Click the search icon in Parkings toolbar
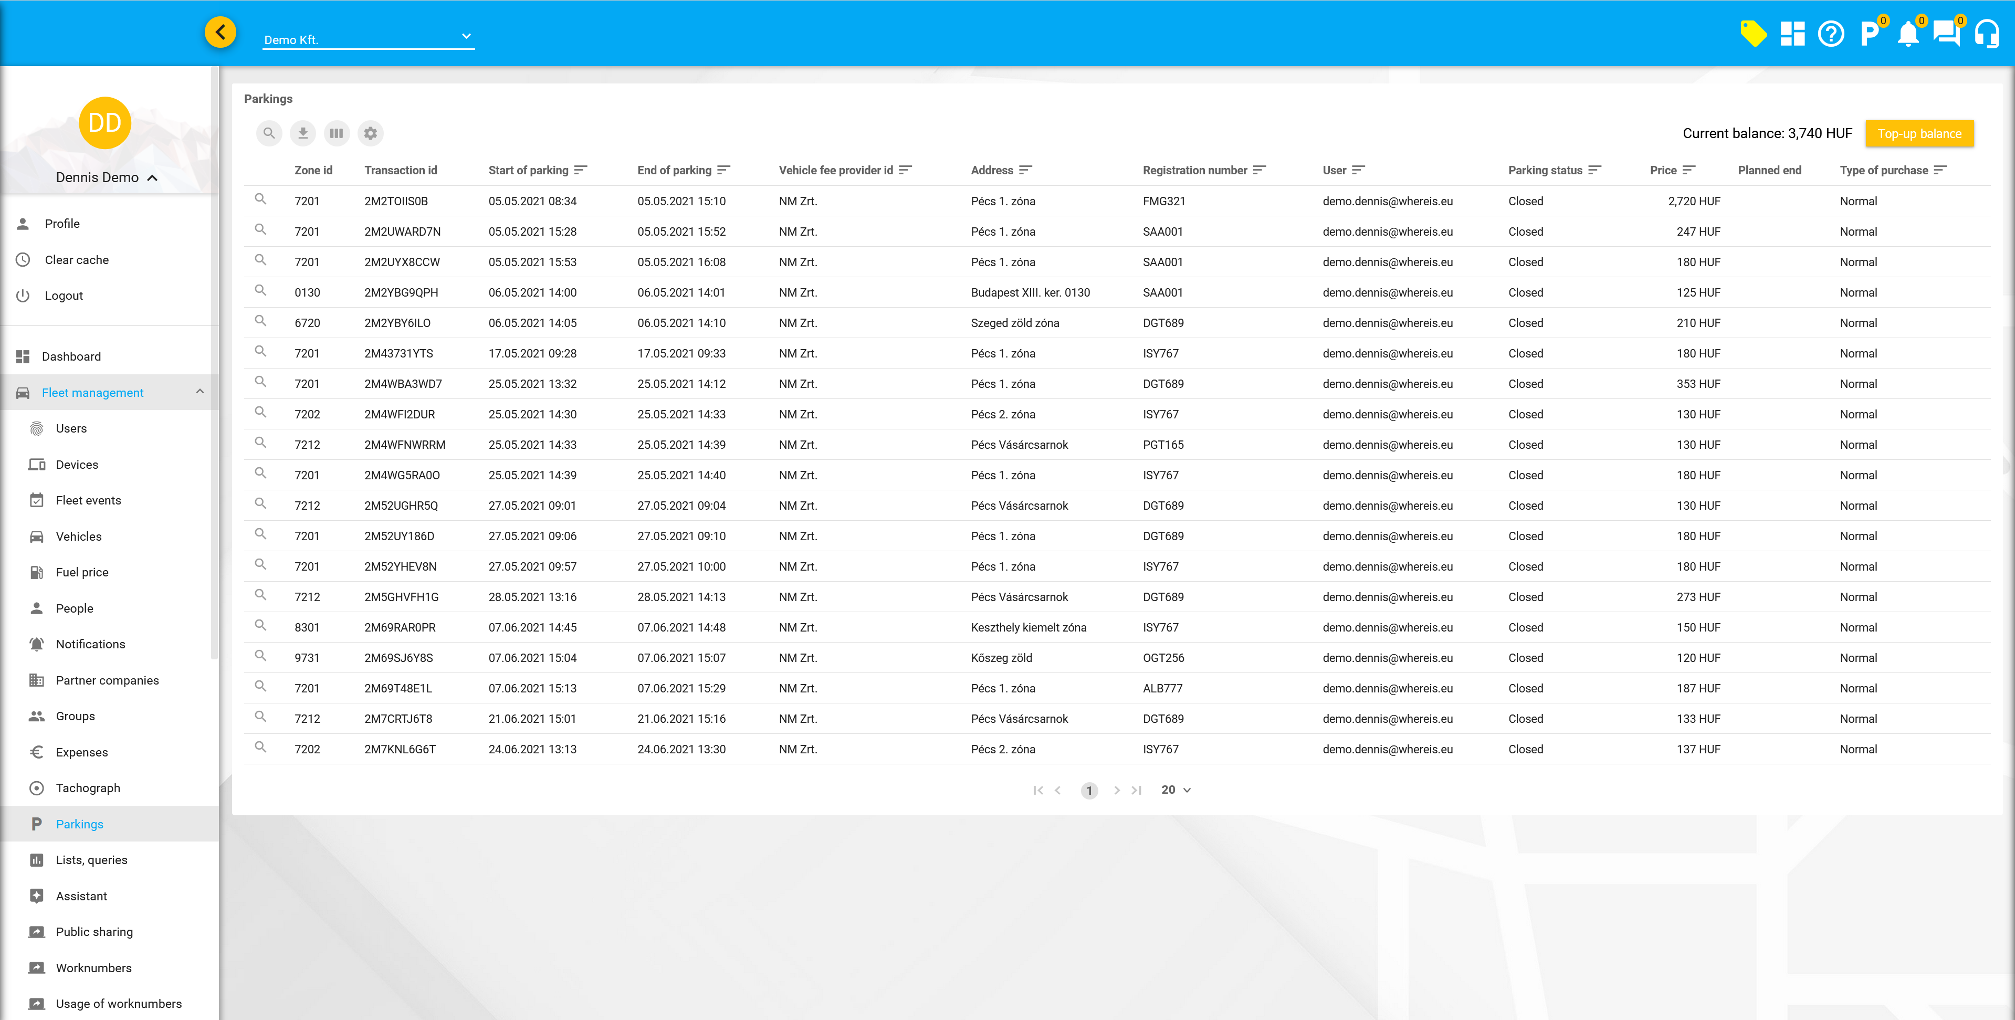2015x1020 pixels. (x=268, y=134)
